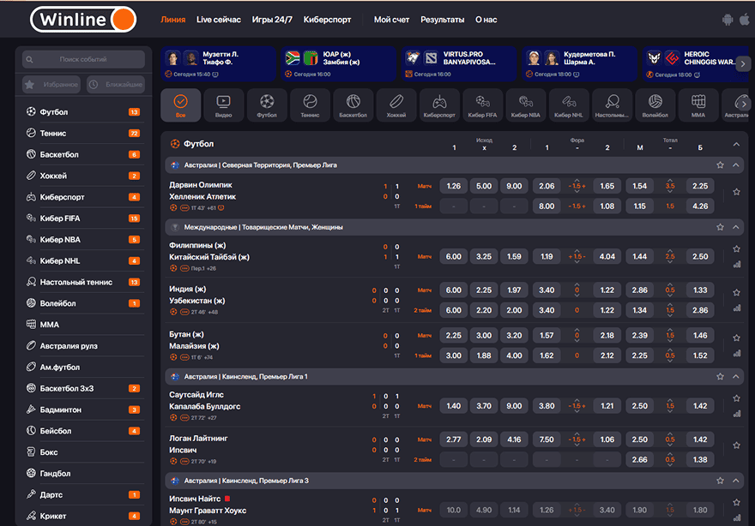
Task: Select the 'Футбол' filter icon in top row
Action: pyautogui.click(x=267, y=105)
